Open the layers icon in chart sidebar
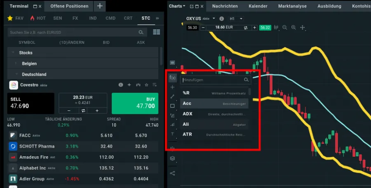 click(x=172, y=158)
